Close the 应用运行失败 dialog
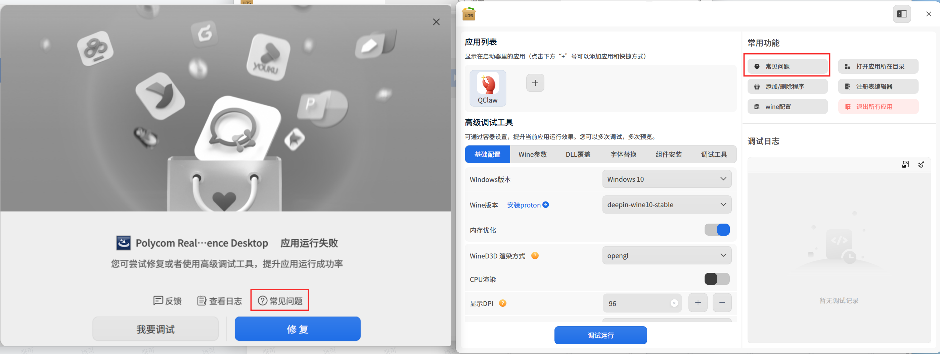The width and height of the screenshot is (940, 354). (436, 22)
